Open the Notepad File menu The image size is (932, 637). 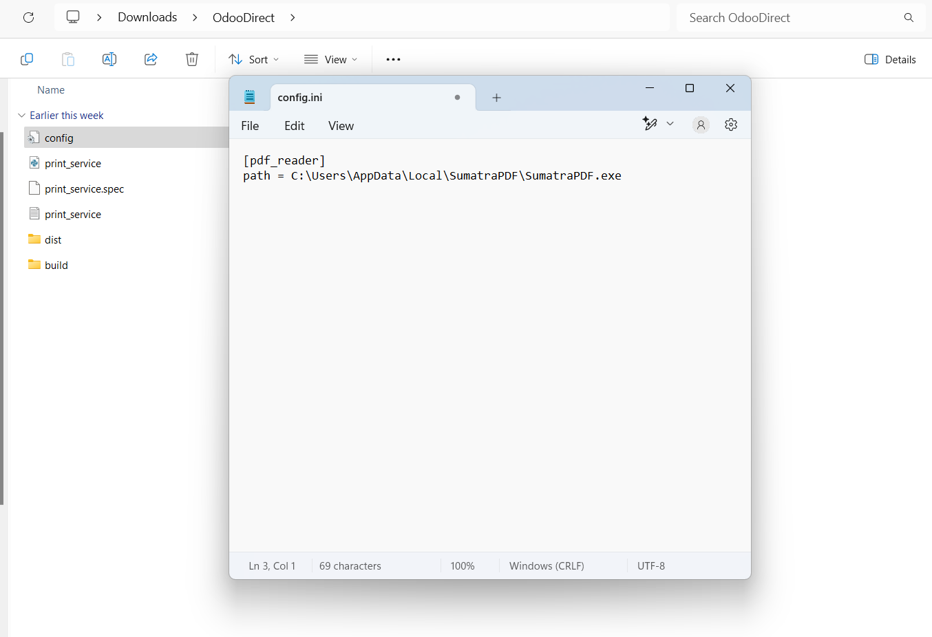coord(250,126)
